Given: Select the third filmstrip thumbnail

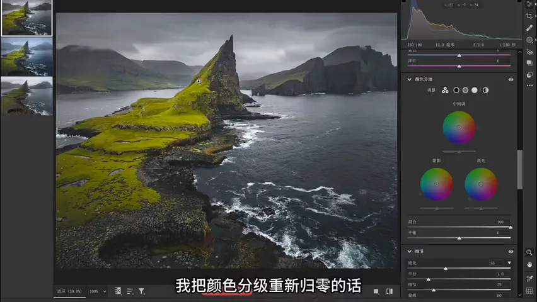Looking at the screenshot, I should pyautogui.click(x=26, y=96).
